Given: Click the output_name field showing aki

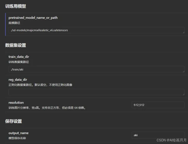Looking at the screenshot, I should pos(158,135).
